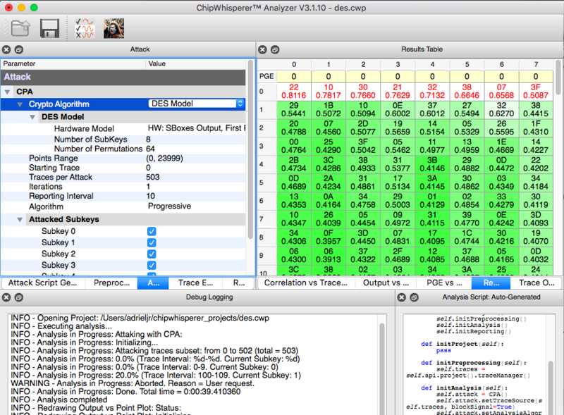The width and height of the screenshot is (564, 415).
Task: Click the Save Project floppy disk icon
Action: coord(49,28)
